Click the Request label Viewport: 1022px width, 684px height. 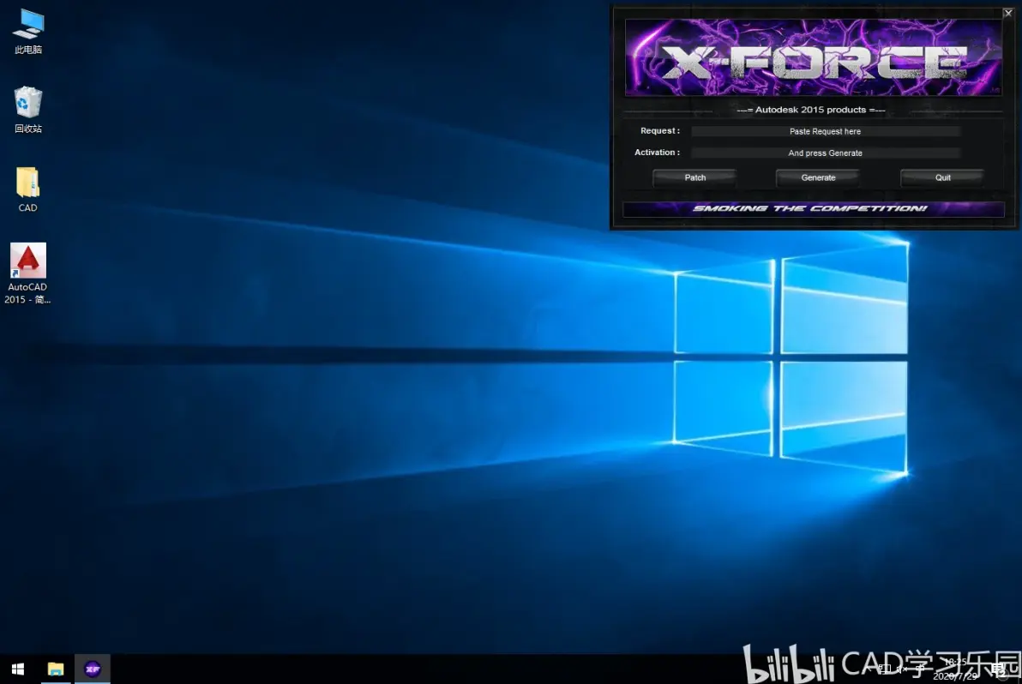(659, 131)
